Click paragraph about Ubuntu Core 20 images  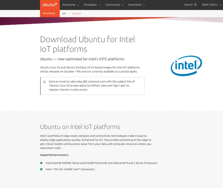(x=90, y=70)
